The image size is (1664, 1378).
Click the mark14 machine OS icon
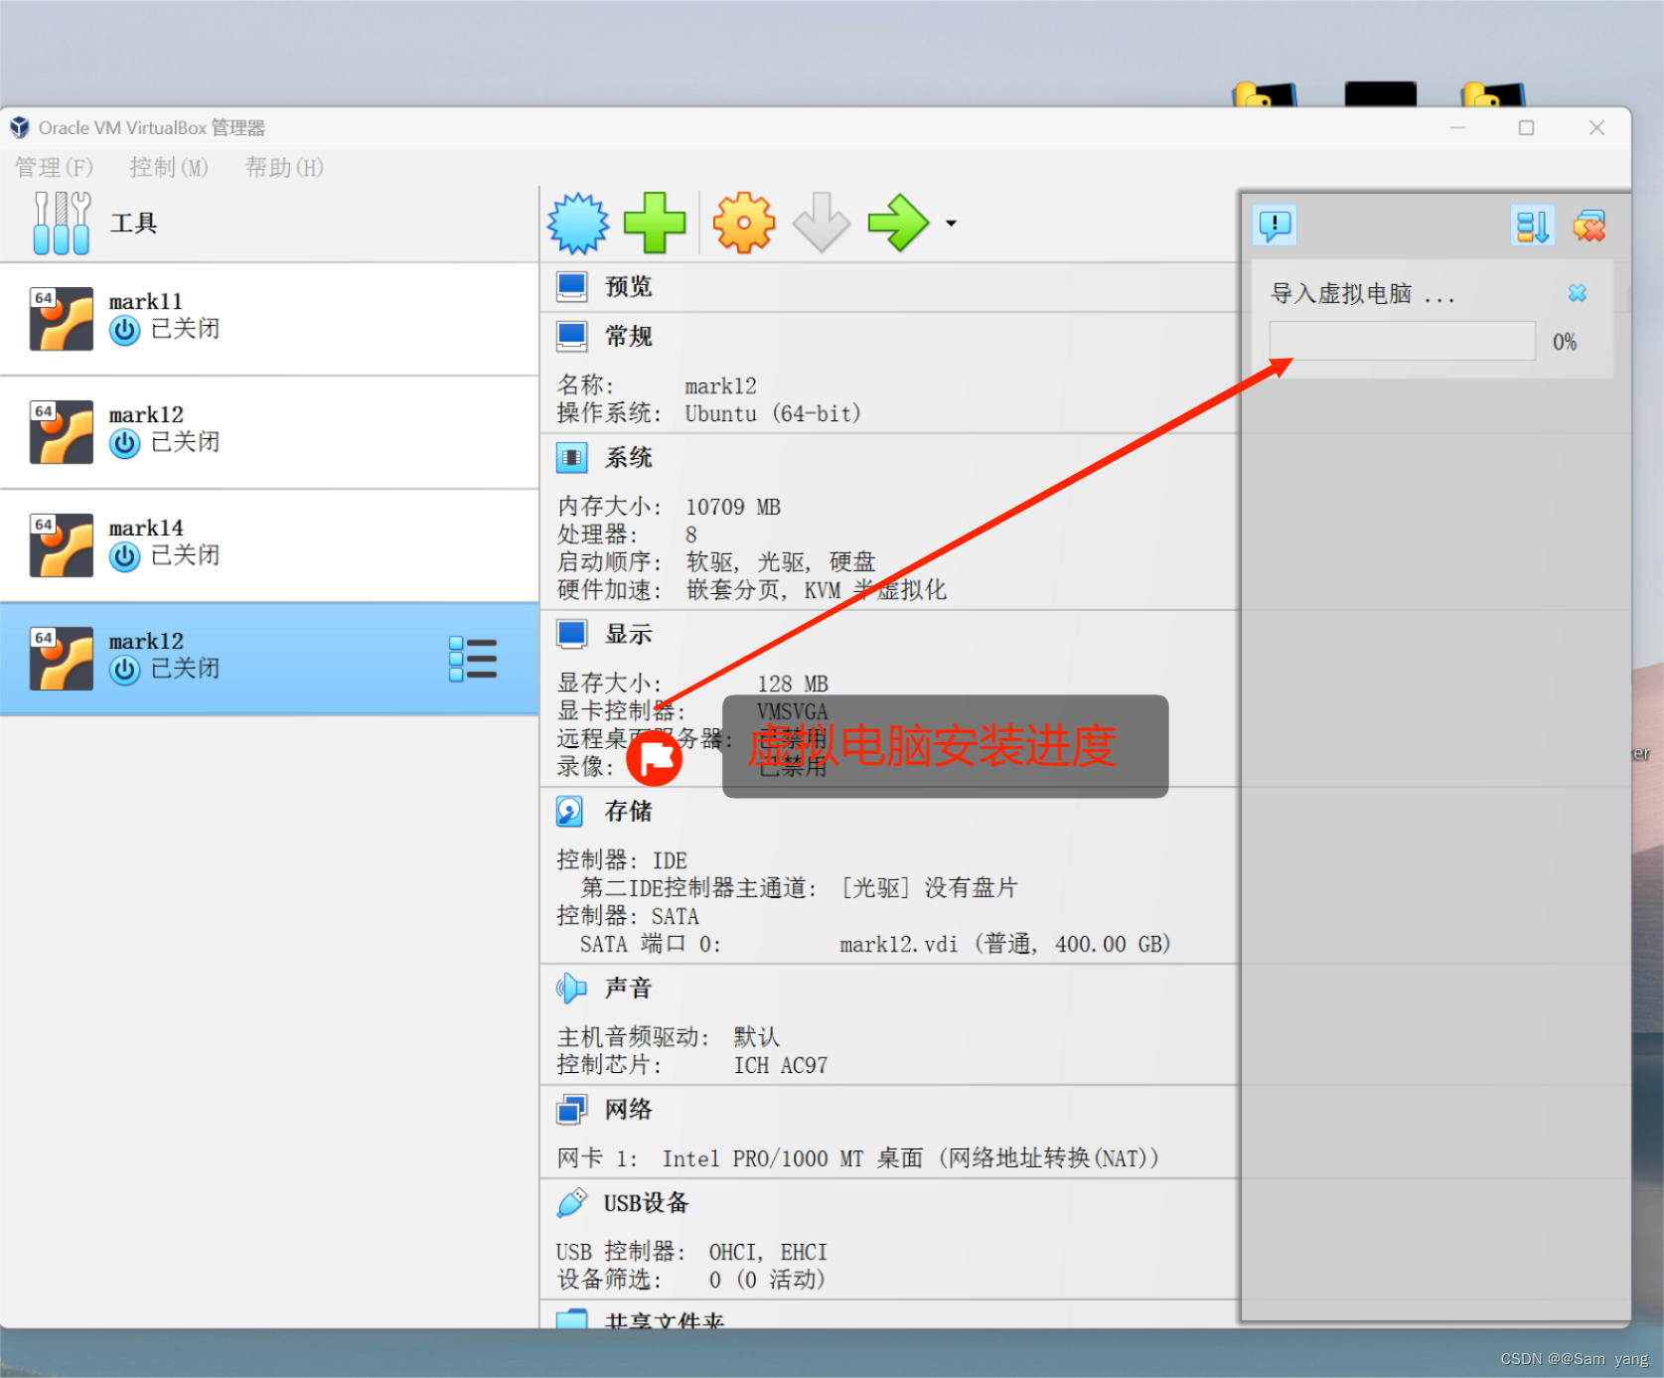(62, 545)
